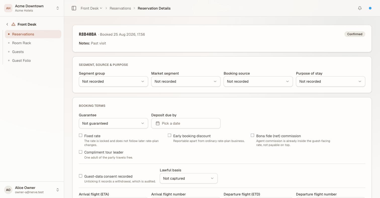Click 'Reportable apart from ordinary rate-plan business.' text
Image resolution: width=380 pixels, height=198 pixels.
[209, 141]
